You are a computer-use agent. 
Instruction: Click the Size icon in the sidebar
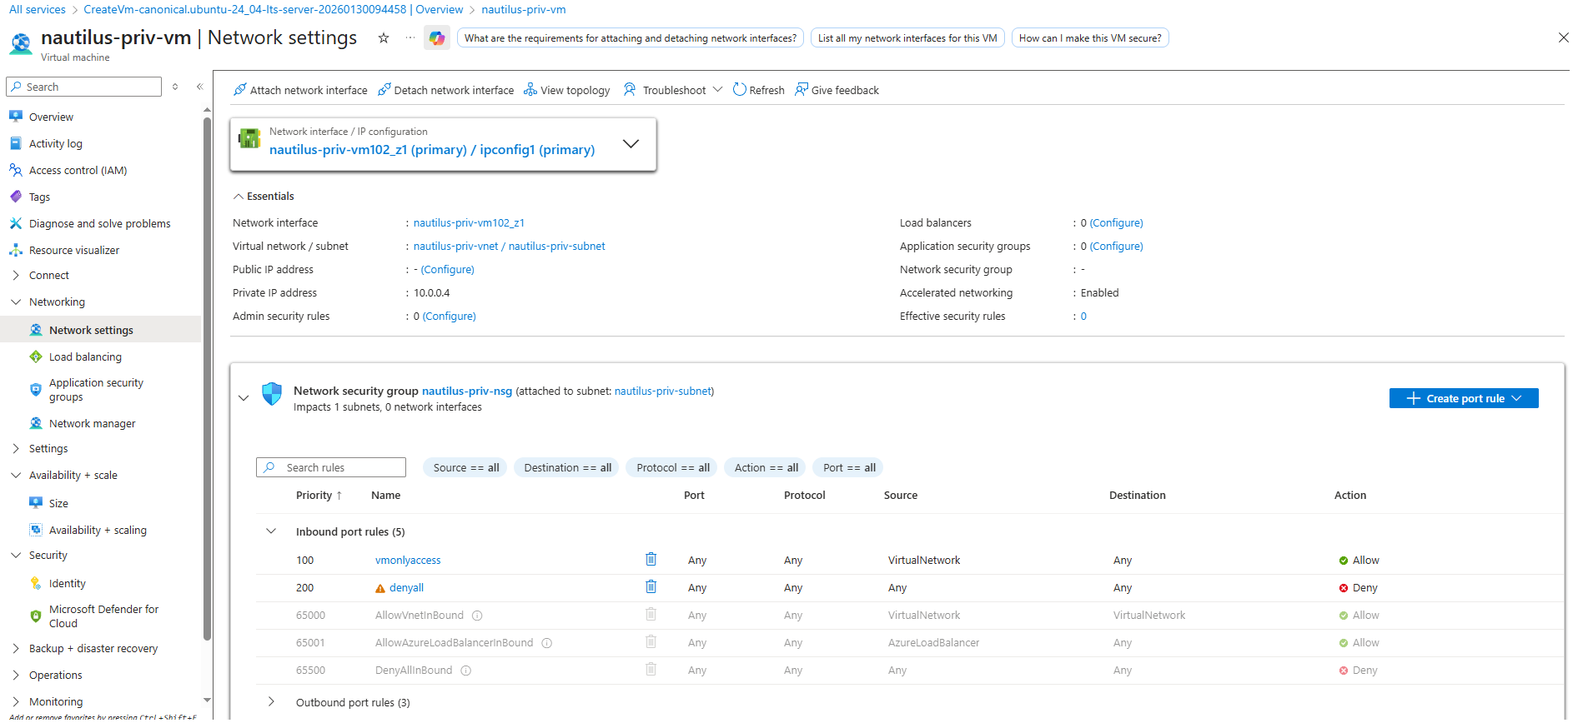pyautogui.click(x=36, y=503)
